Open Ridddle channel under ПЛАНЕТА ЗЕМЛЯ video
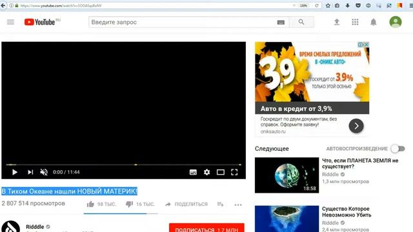 [330, 175]
